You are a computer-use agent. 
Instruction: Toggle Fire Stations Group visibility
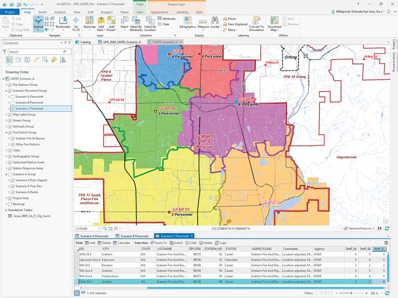[x=10, y=85]
